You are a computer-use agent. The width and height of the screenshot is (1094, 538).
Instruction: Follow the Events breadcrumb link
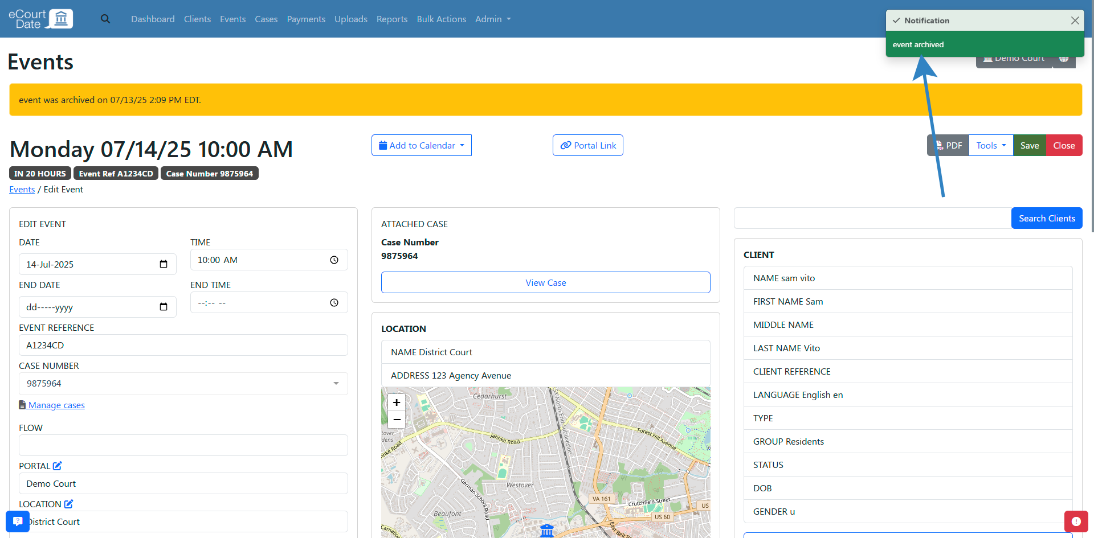pos(22,190)
